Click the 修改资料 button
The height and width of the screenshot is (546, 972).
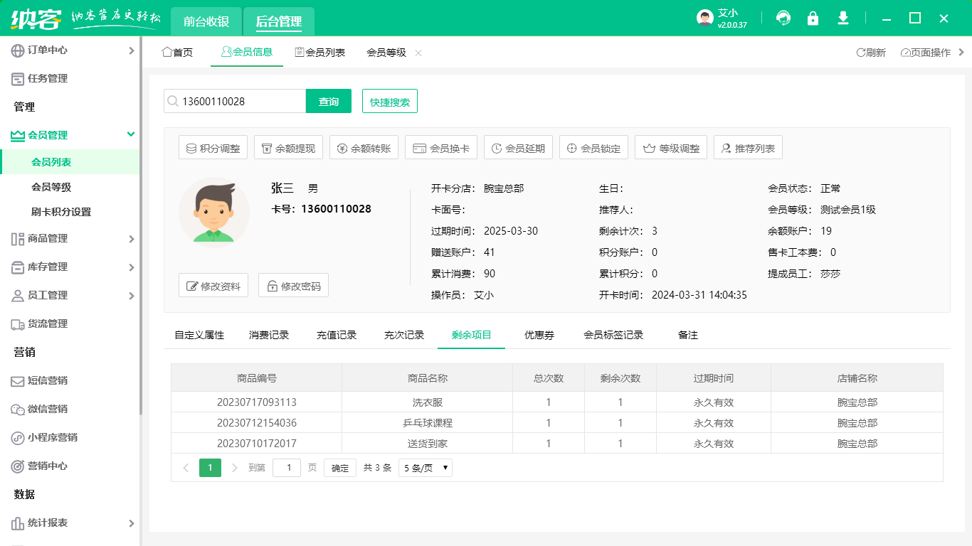tap(213, 286)
